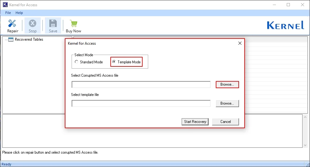Click the template file path field

click(141, 103)
